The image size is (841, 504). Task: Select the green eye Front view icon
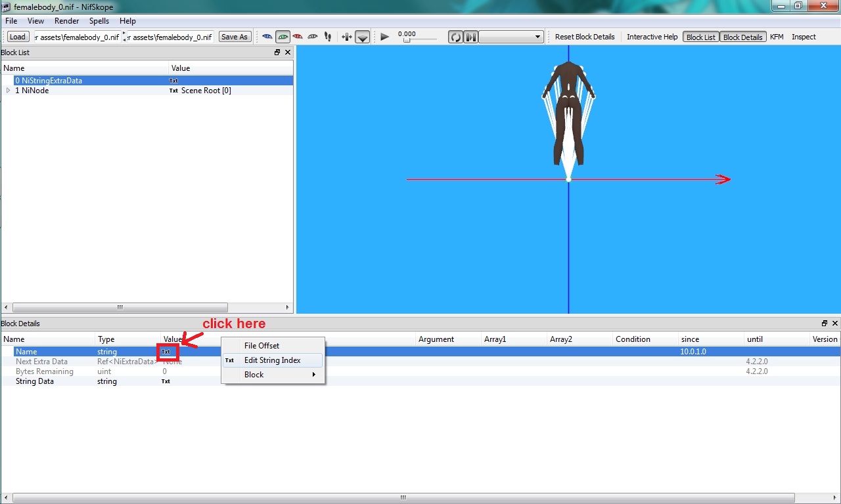tap(283, 37)
